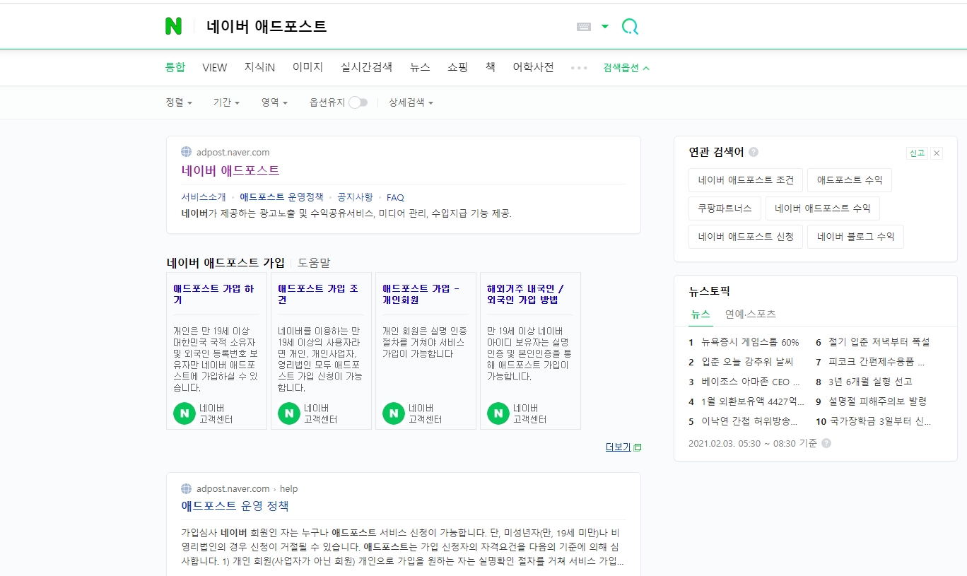Open news topic 1월 외환보유액 4427억
The height and width of the screenshot is (576, 967).
[x=752, y=401]
